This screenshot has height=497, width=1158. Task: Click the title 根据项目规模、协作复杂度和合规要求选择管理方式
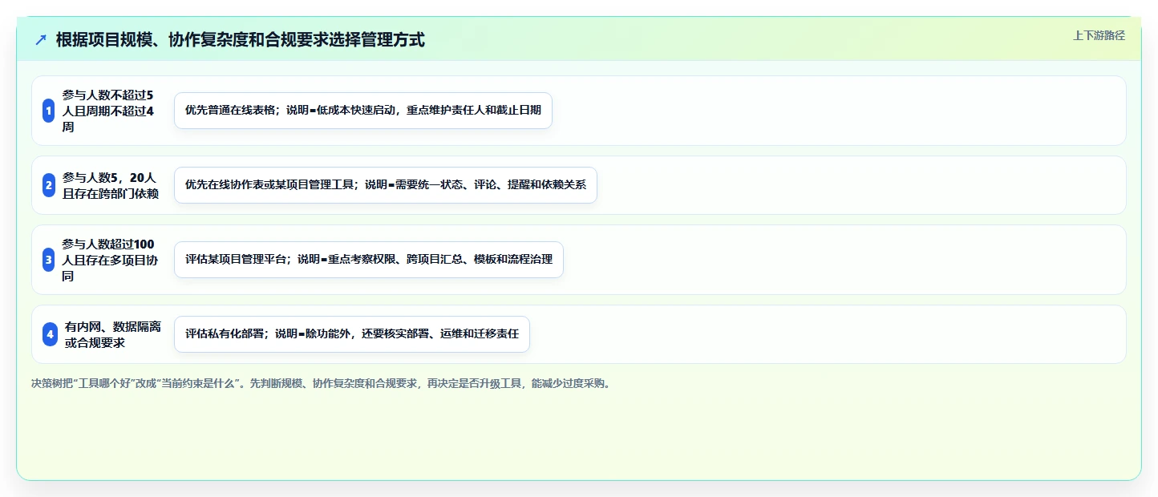[x=241, y=39]
